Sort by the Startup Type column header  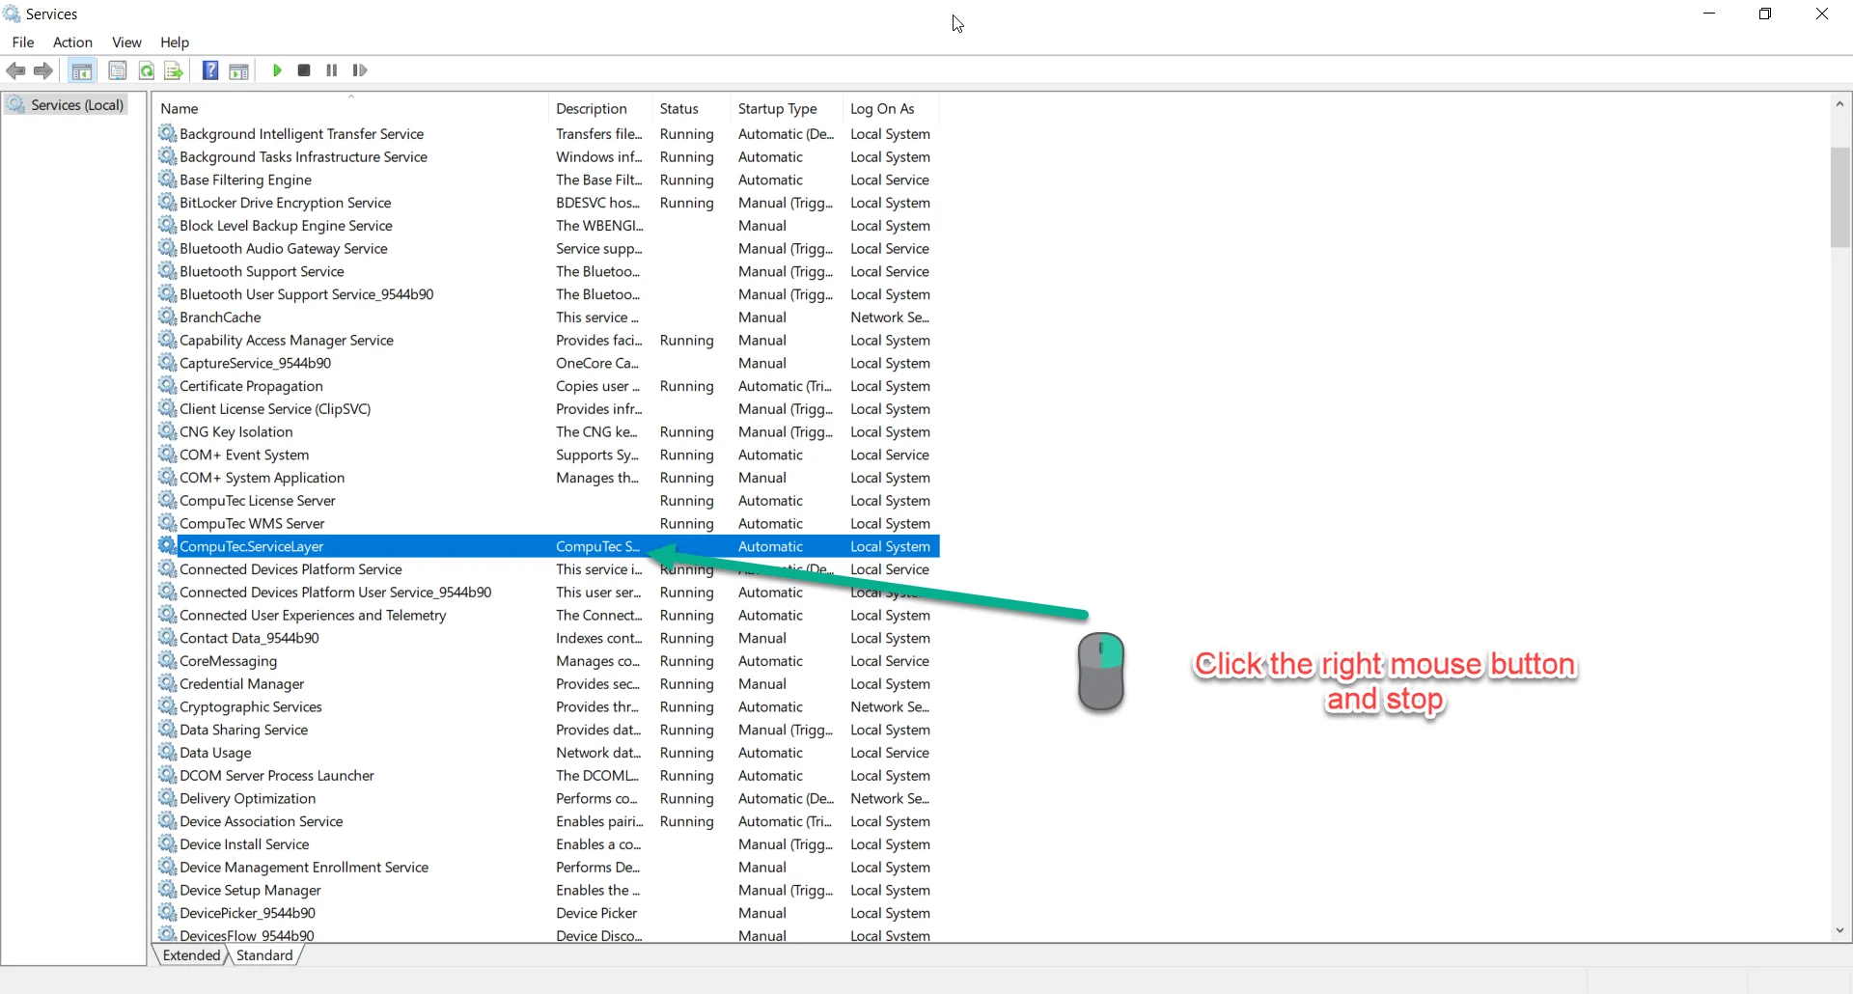pos(777,109)
